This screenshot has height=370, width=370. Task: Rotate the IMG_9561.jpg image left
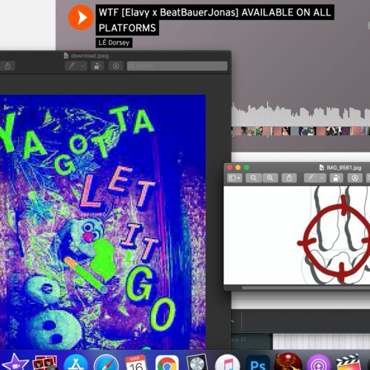click(336, 178)
